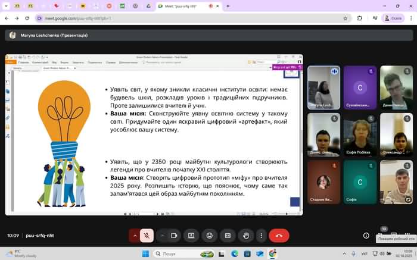
Task: Click the meet.google.com address bar
Action: (x=179, y=18)
